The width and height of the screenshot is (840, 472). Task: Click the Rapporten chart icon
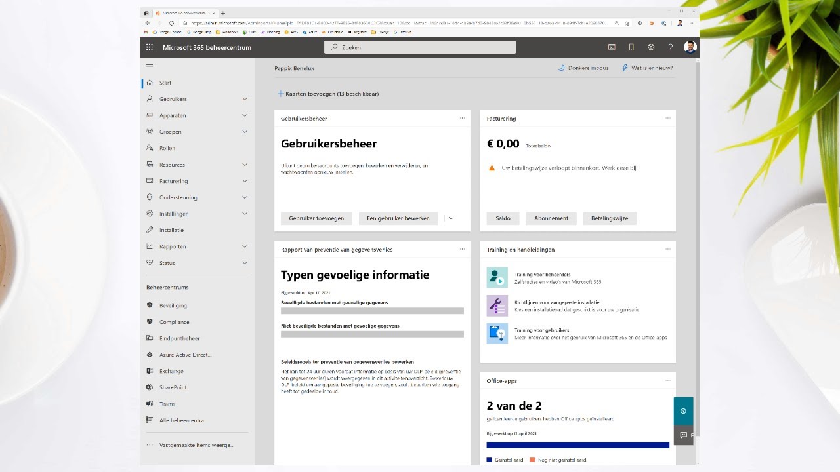point(150,246)
